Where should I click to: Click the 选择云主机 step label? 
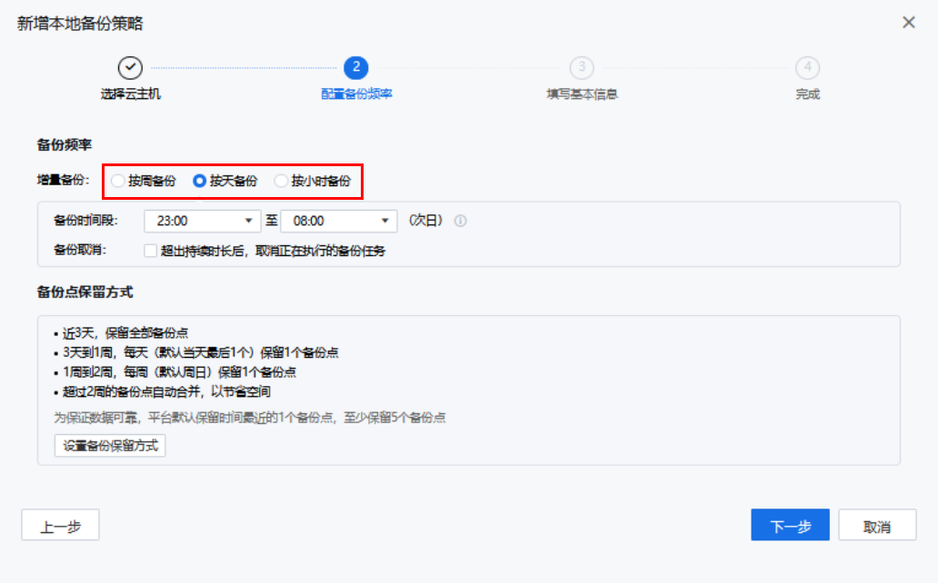point(131,94)
